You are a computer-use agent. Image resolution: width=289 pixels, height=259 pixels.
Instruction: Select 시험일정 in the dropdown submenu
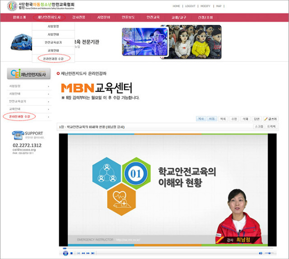click(x=53, y=26)
